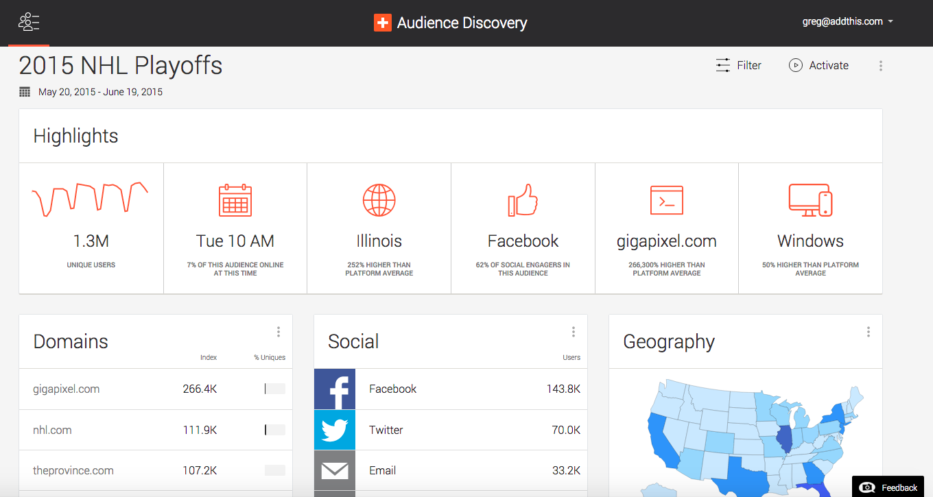Click the Illinois highlight text
Image resolution: width=933 pixels, height=497 pixels.
pyautogui.click(x=379, y=241)
